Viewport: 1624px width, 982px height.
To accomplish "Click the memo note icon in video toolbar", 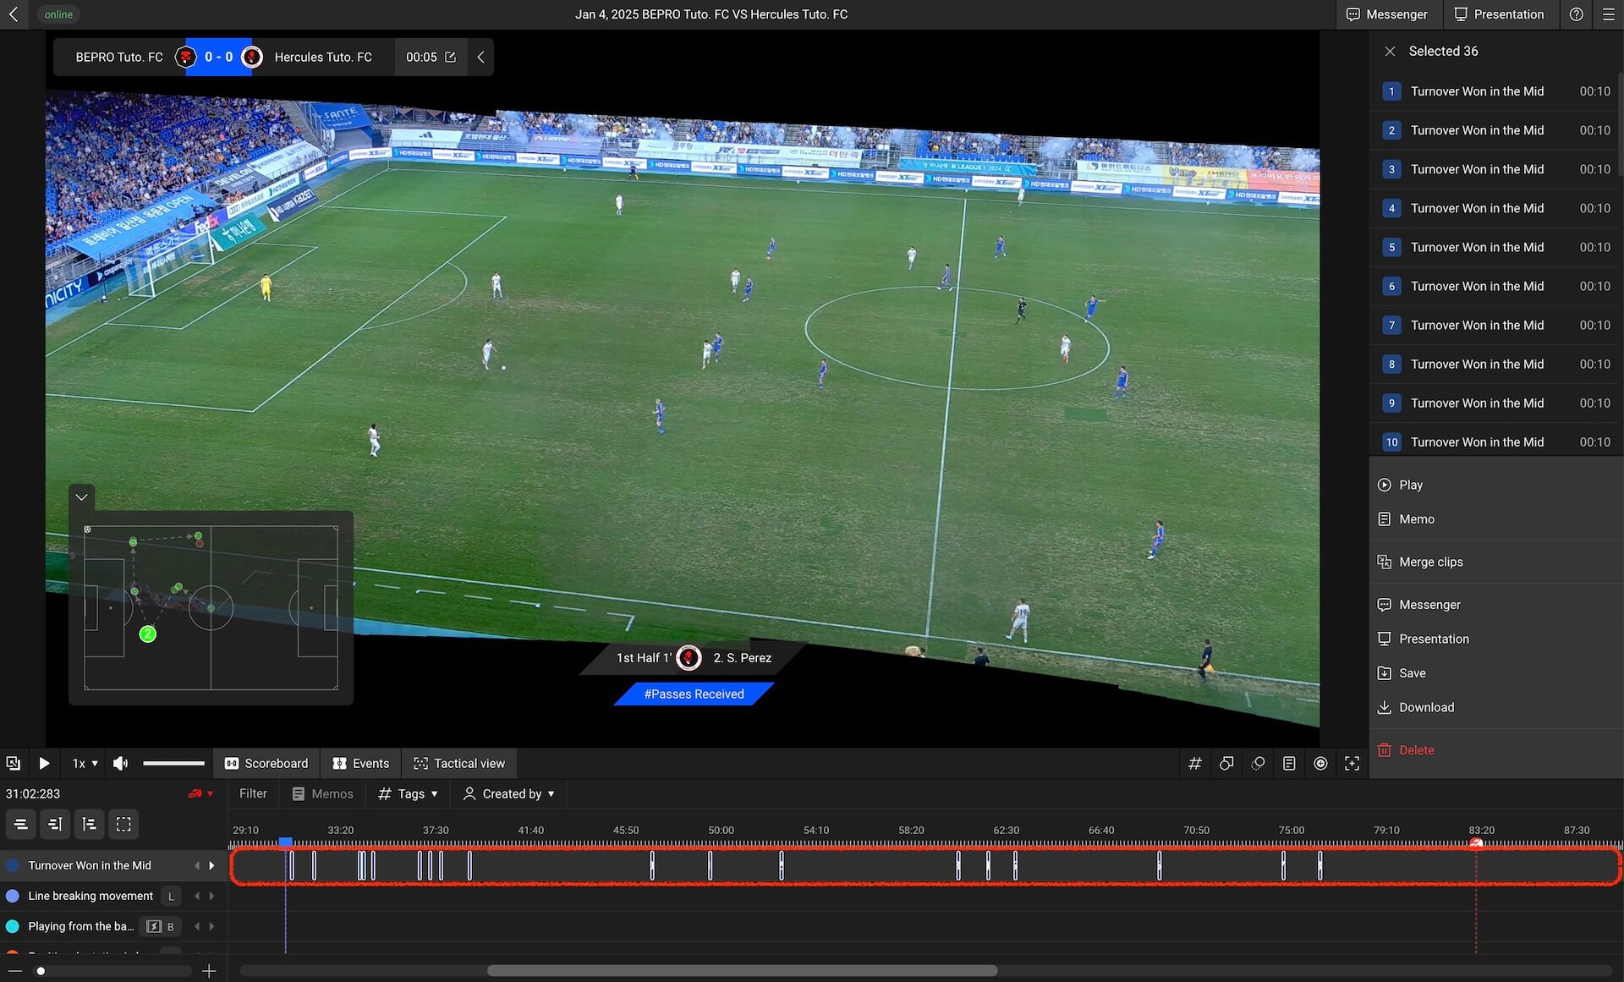I will click(1289, 763).
